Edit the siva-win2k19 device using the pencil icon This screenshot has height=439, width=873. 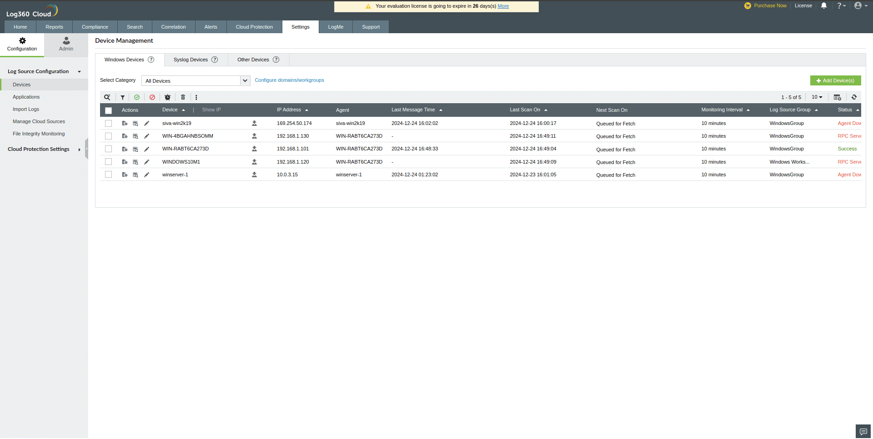[146, 123]
